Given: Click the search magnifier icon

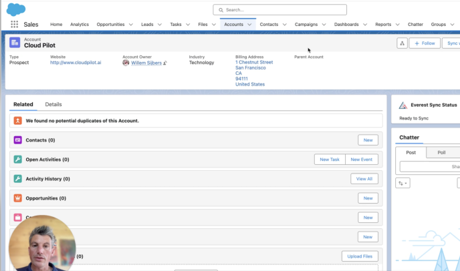Looking at the screenshot, I should 221,10.
